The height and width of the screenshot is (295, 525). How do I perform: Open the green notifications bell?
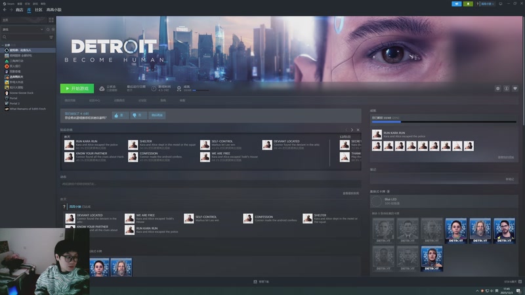click(468, 4)
